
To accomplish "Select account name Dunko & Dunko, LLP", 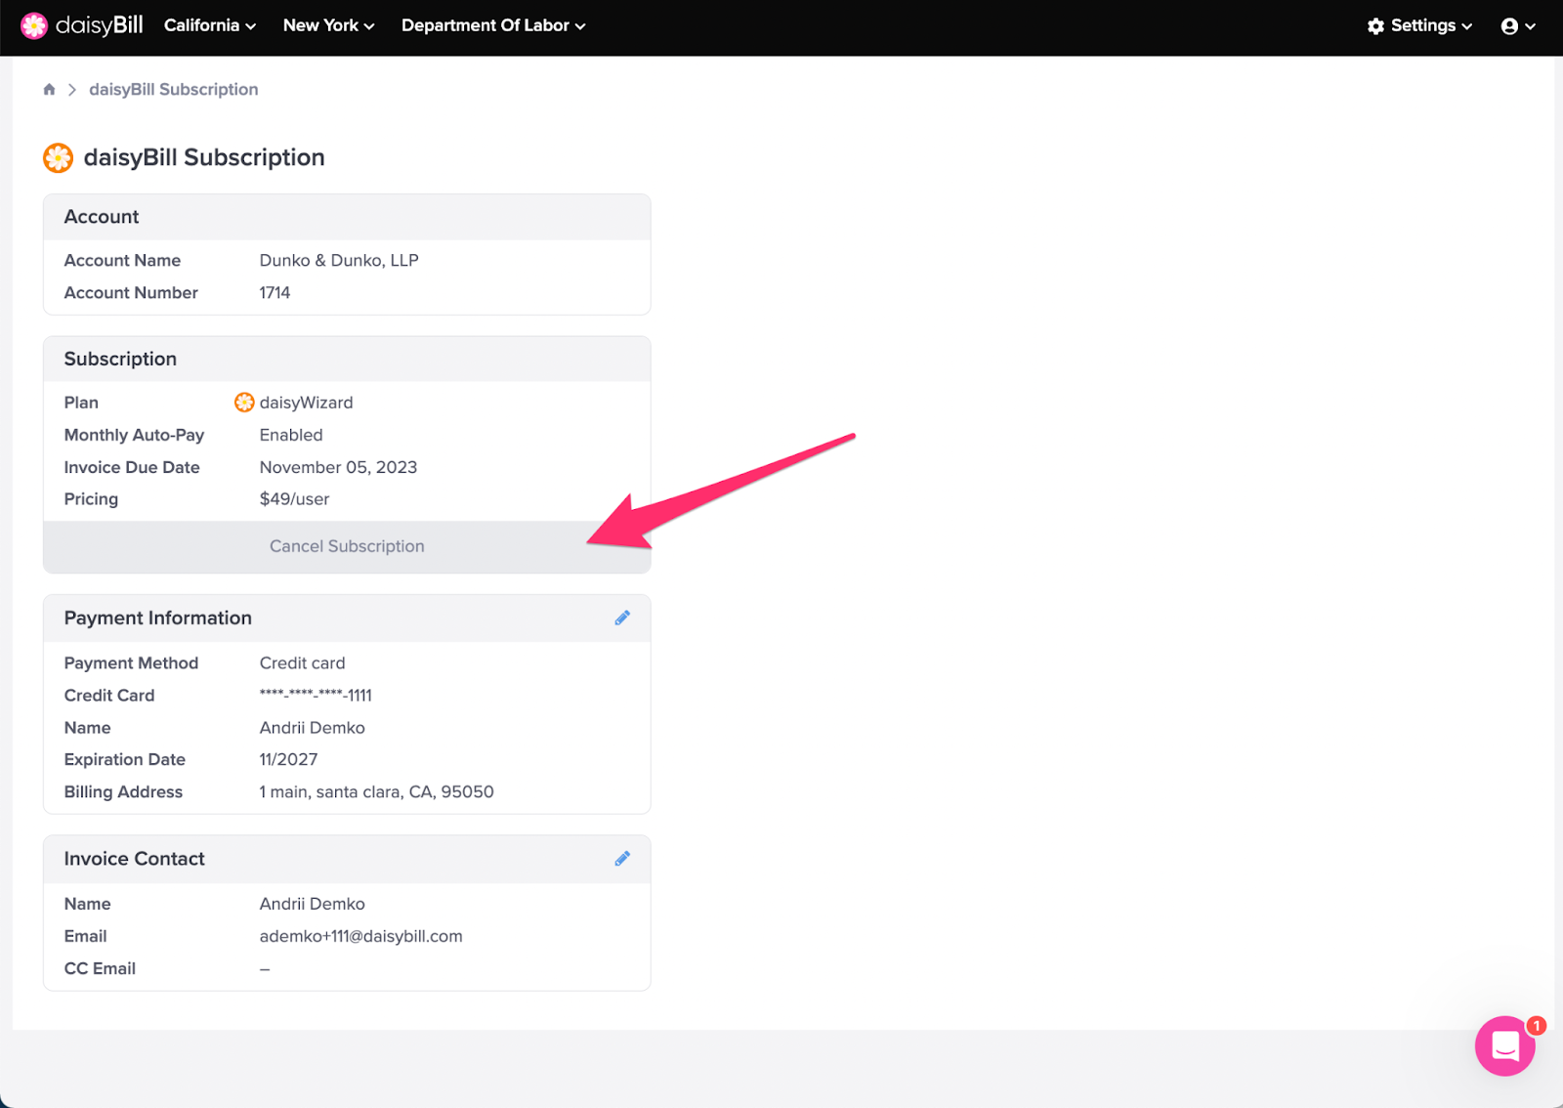I will pyautogui.click(x=339, y=260).
